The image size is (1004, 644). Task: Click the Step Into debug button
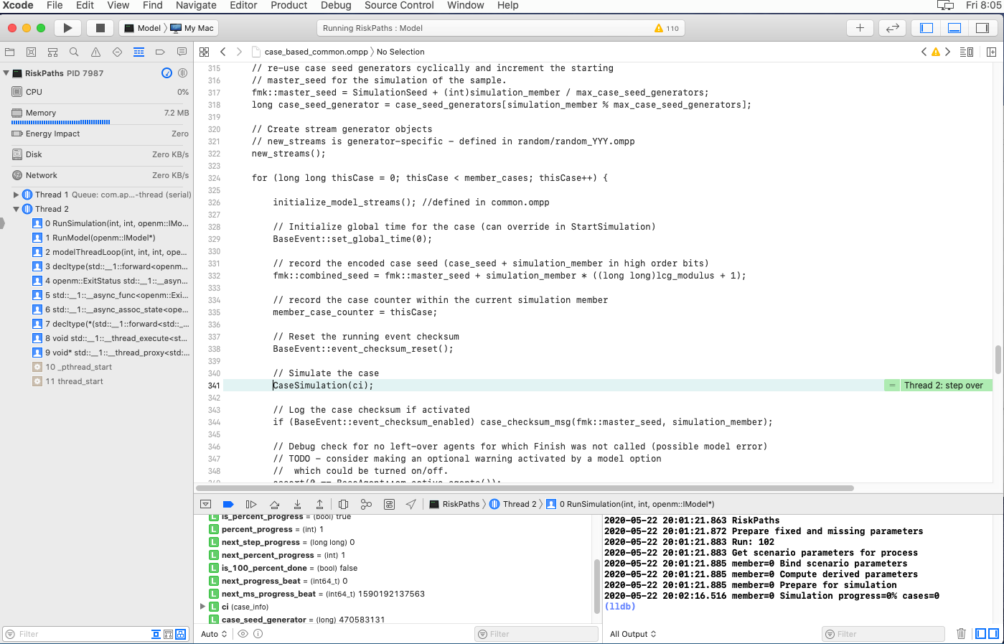(x=297, y=505)
